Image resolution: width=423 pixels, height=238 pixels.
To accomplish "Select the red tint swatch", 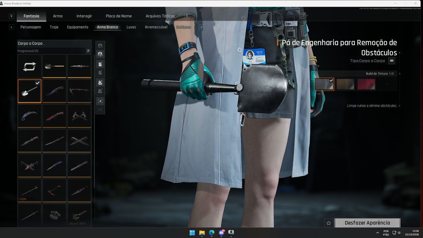I will click(366, 84).
